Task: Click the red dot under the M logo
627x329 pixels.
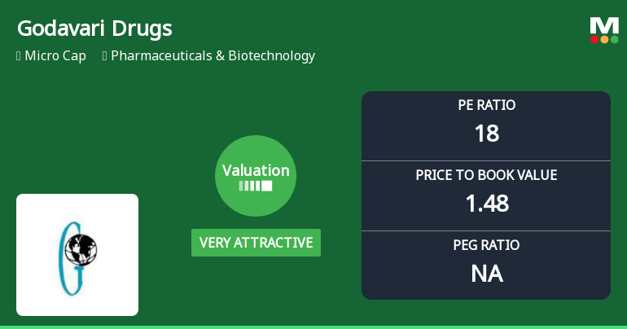Action: point(594,39)
